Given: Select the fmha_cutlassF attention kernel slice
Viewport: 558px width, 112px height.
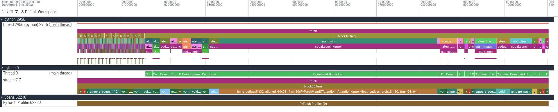Looking at the screenshot, I should (x=328, y=92).
